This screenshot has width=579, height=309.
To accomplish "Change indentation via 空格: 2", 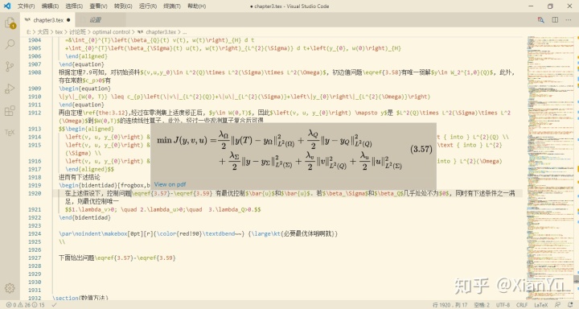I will coord(482,305).
